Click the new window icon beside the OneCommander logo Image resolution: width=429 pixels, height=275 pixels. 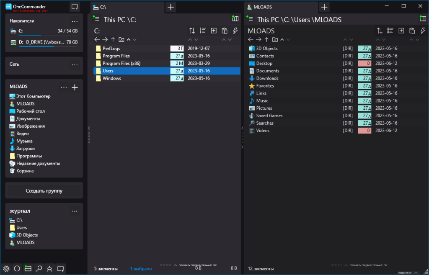75,7
